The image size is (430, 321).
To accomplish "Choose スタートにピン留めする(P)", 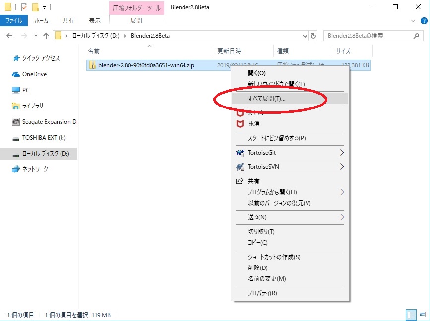I will click(290, 138).
